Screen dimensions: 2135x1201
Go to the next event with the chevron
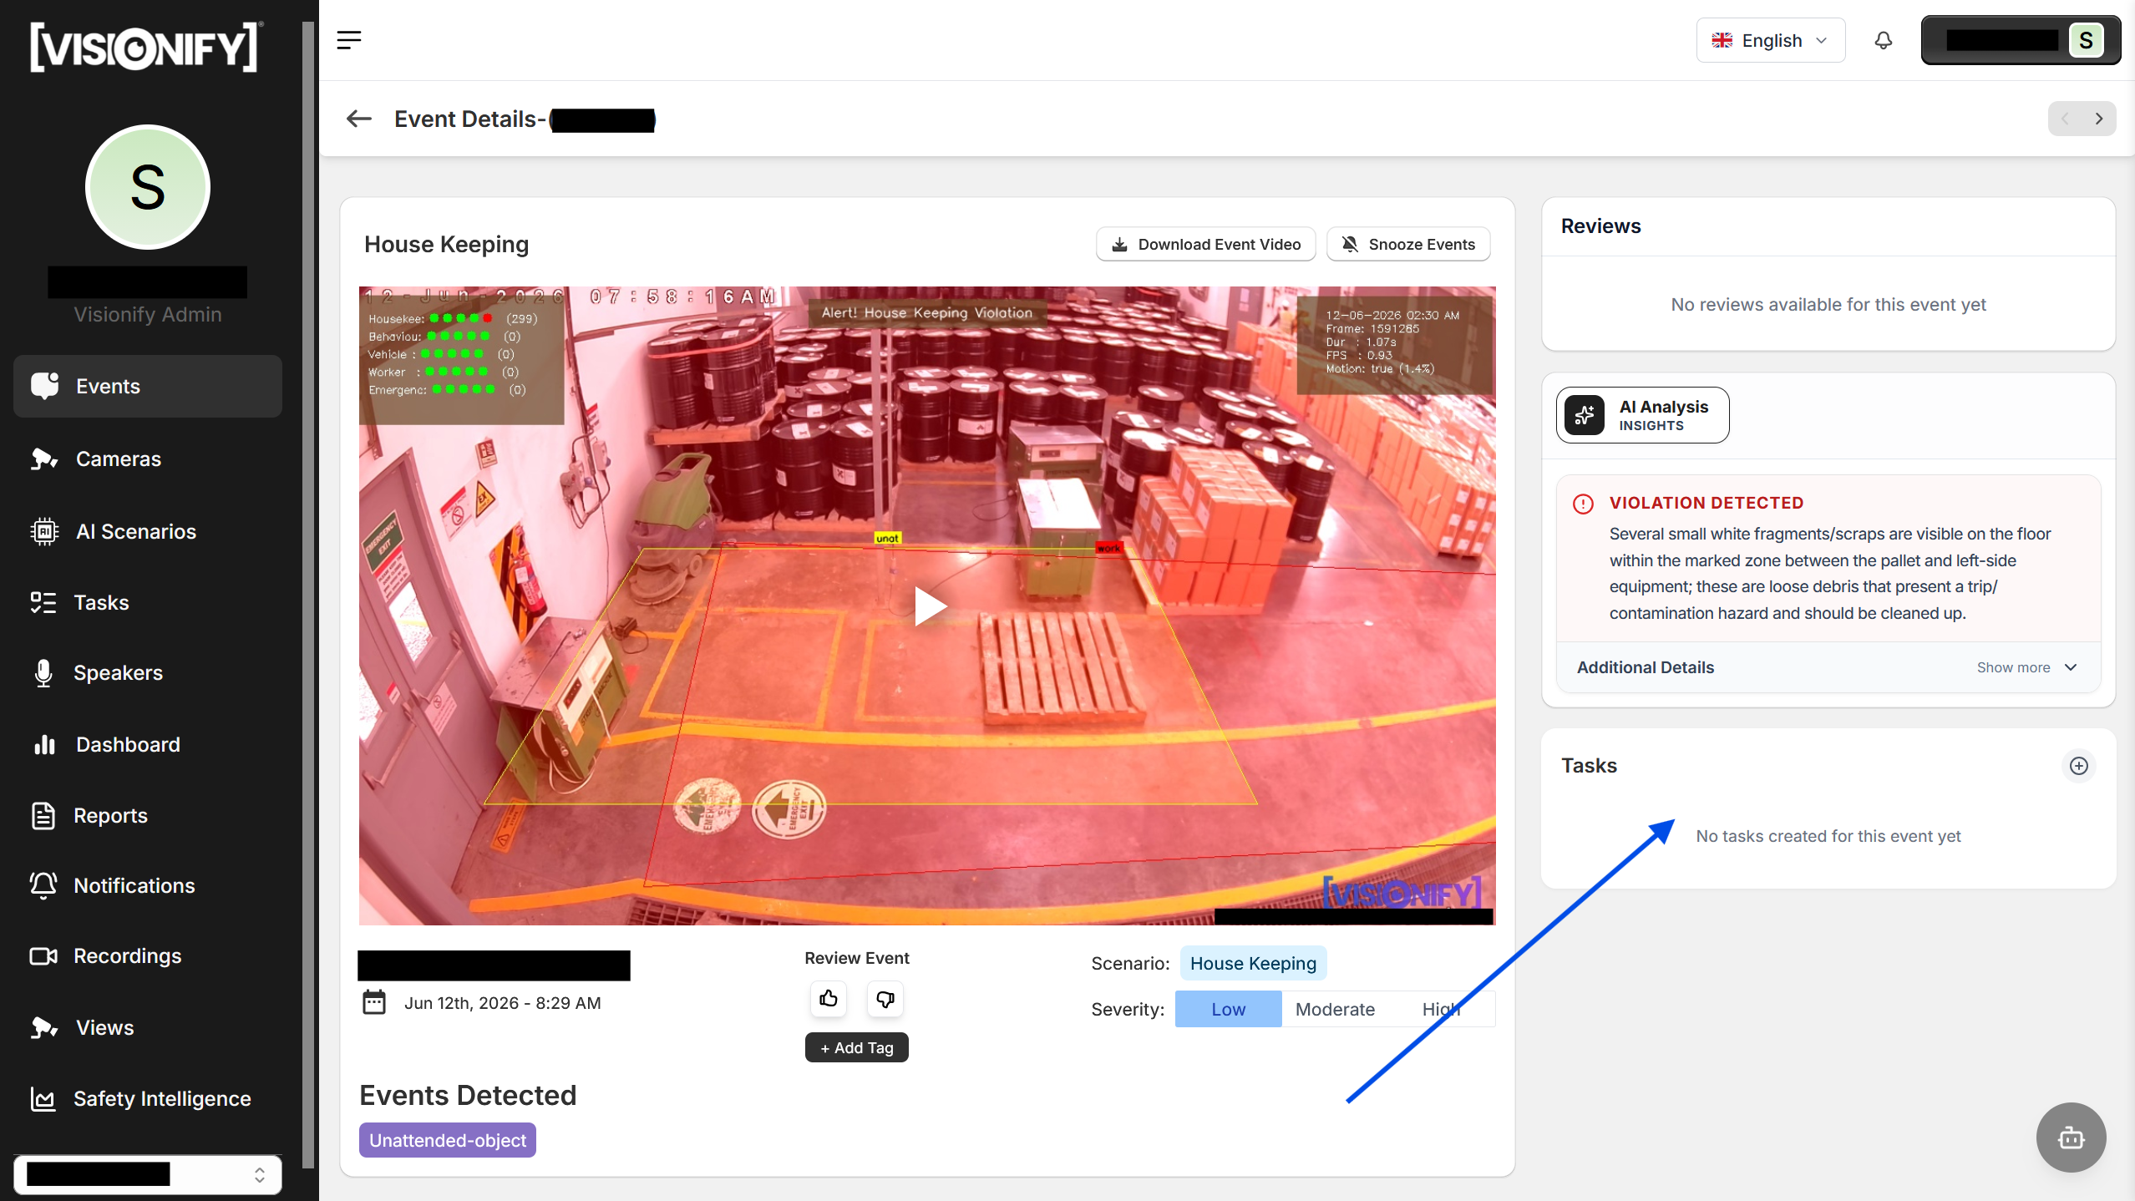[x=2099, y=119]
